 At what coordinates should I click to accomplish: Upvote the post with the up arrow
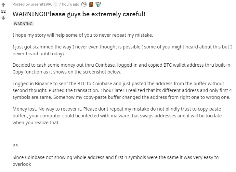click(x=3, y=5)
